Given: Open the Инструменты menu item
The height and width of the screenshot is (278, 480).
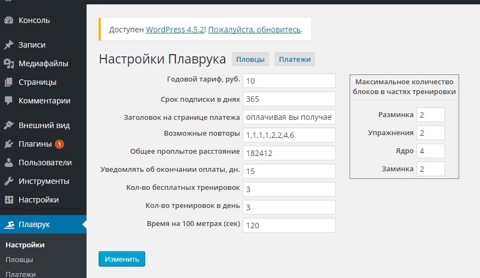Looking at the screenshot, I should 43,181.
